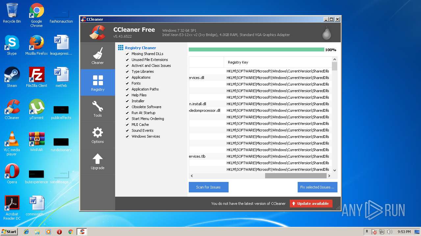Click the pear icon in header
The image size is (421, 236).
[x=326, y=33]
